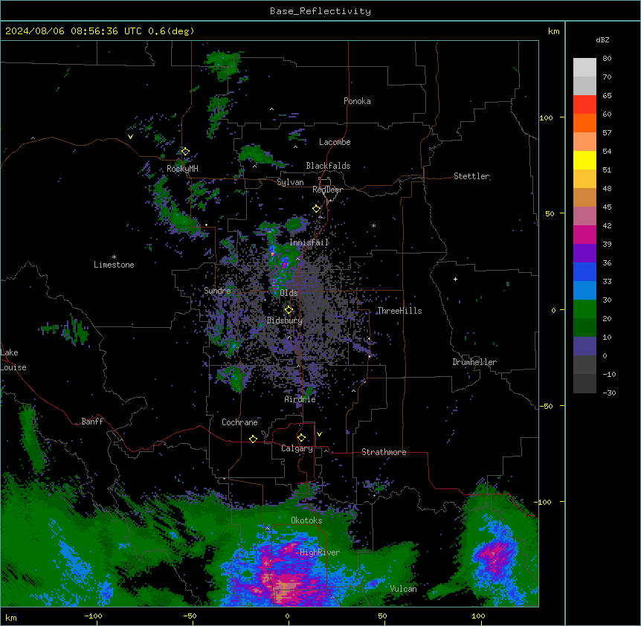The image size is (641, 626).
Task: Click the Olds city label
Action: [289, 293]
